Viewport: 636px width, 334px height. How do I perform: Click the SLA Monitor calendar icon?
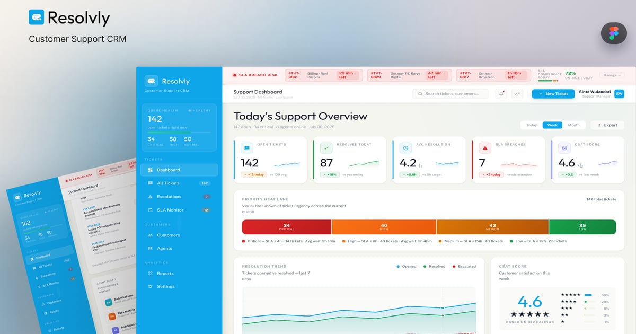point(151,210)
